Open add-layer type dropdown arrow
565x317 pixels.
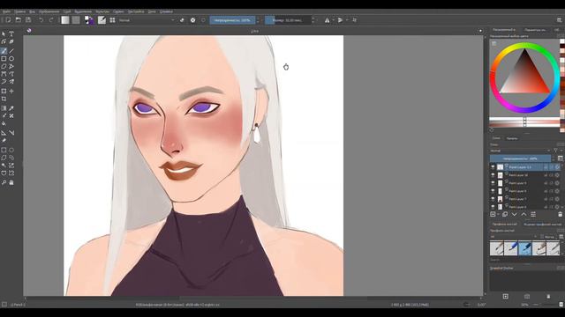pyautogui.click(x=498, y=214)
